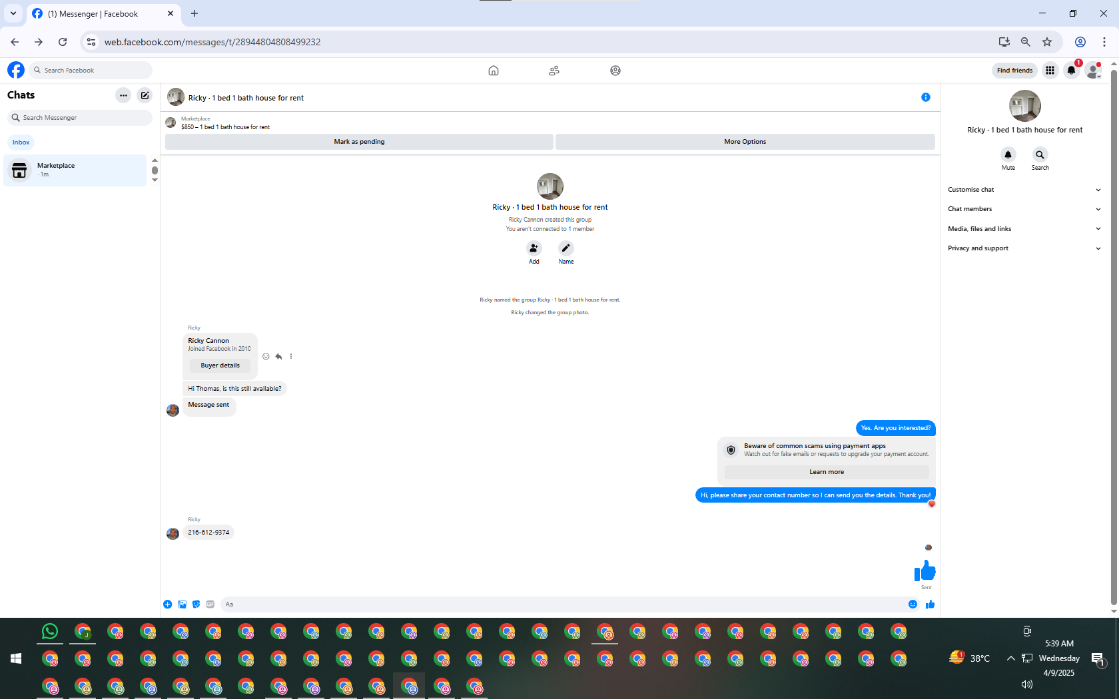Expand the Customise chat section
Image resolution: width=1119 pixels, height=699 pixels.
click(1024, 190)
